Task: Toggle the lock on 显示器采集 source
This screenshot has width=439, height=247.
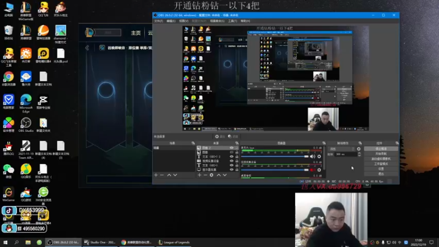Action: point(237,170)
